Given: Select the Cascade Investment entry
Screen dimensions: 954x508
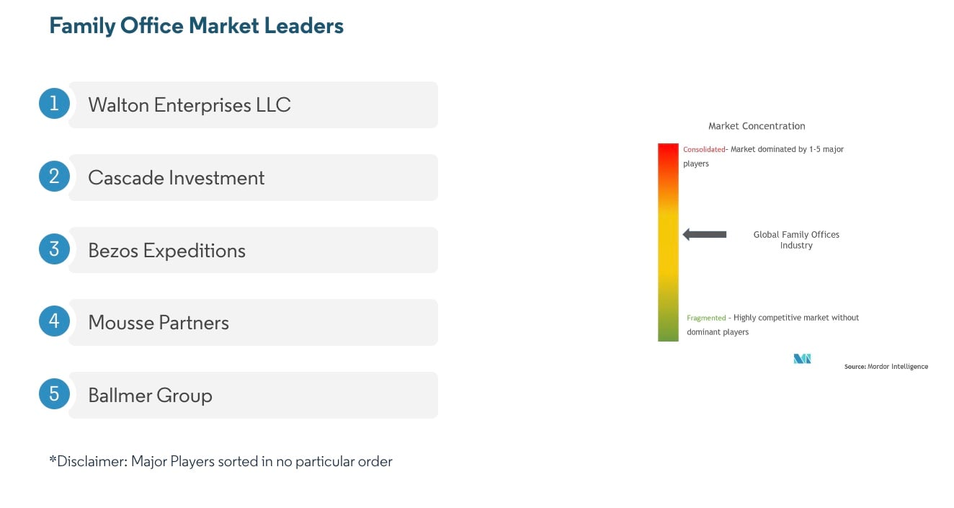Looking at the screenshot, I should (252, 178).
